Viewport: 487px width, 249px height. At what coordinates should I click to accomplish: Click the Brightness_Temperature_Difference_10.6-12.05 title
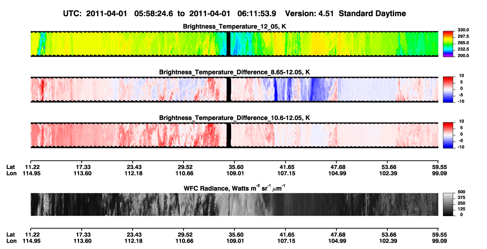coord(235,118)
